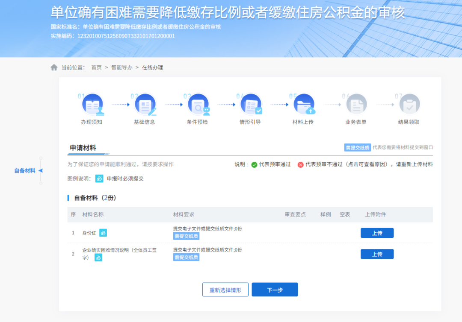Click 需提交纸质 tag in 身份证 row
462x322 pixels.
[186, 236]
